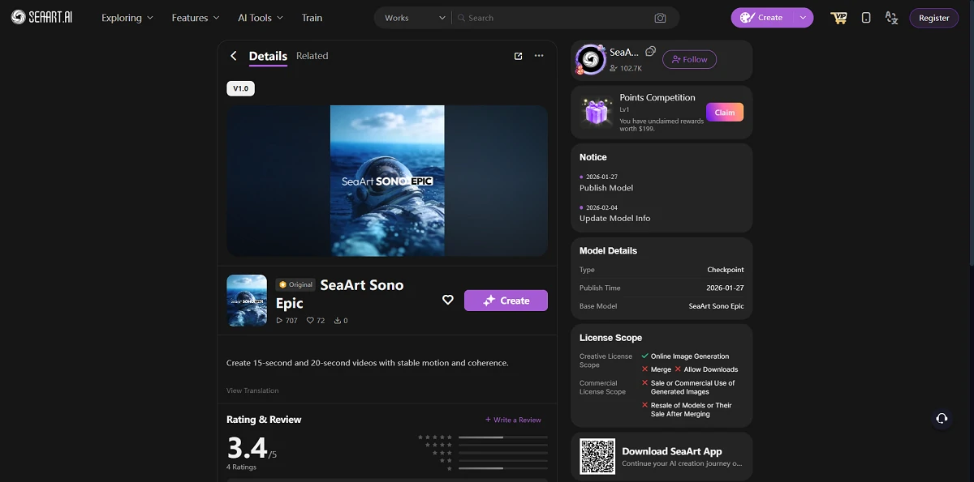Switch to the Related tab
This screenshot has width=974, height=482.
click(x=312, y=56)
